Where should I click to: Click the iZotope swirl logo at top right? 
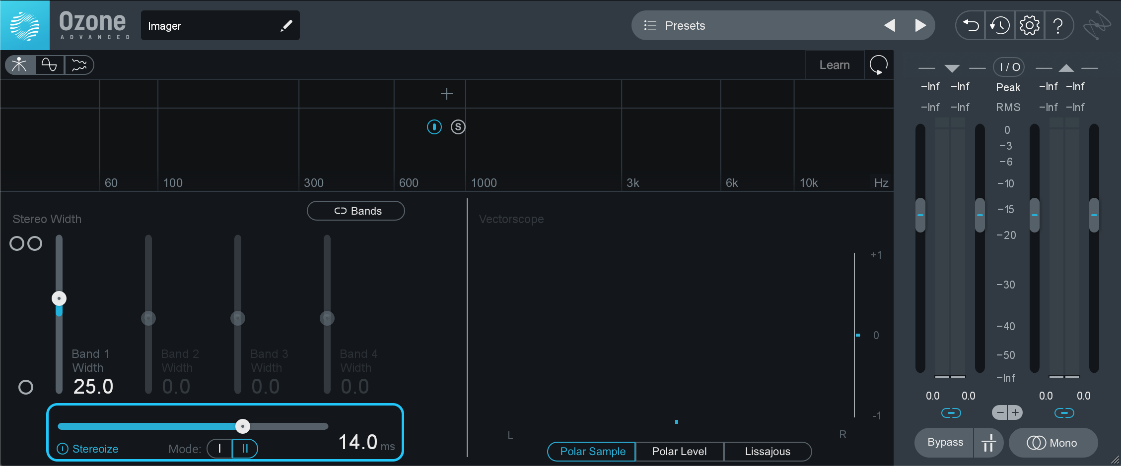1097,25
